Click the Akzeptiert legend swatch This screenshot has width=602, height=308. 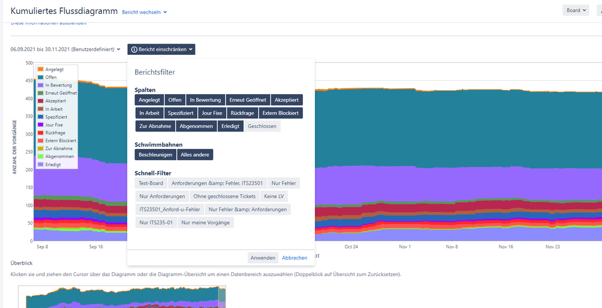click(x=40, y=101)
